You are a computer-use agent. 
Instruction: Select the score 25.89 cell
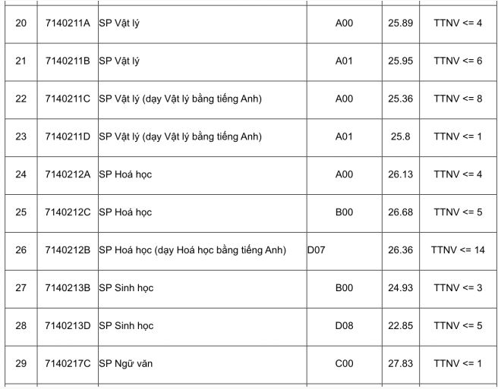click(x=400, y=24)
